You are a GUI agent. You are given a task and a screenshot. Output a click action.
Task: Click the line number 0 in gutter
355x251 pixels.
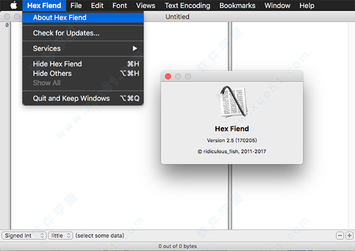[7, 25]
